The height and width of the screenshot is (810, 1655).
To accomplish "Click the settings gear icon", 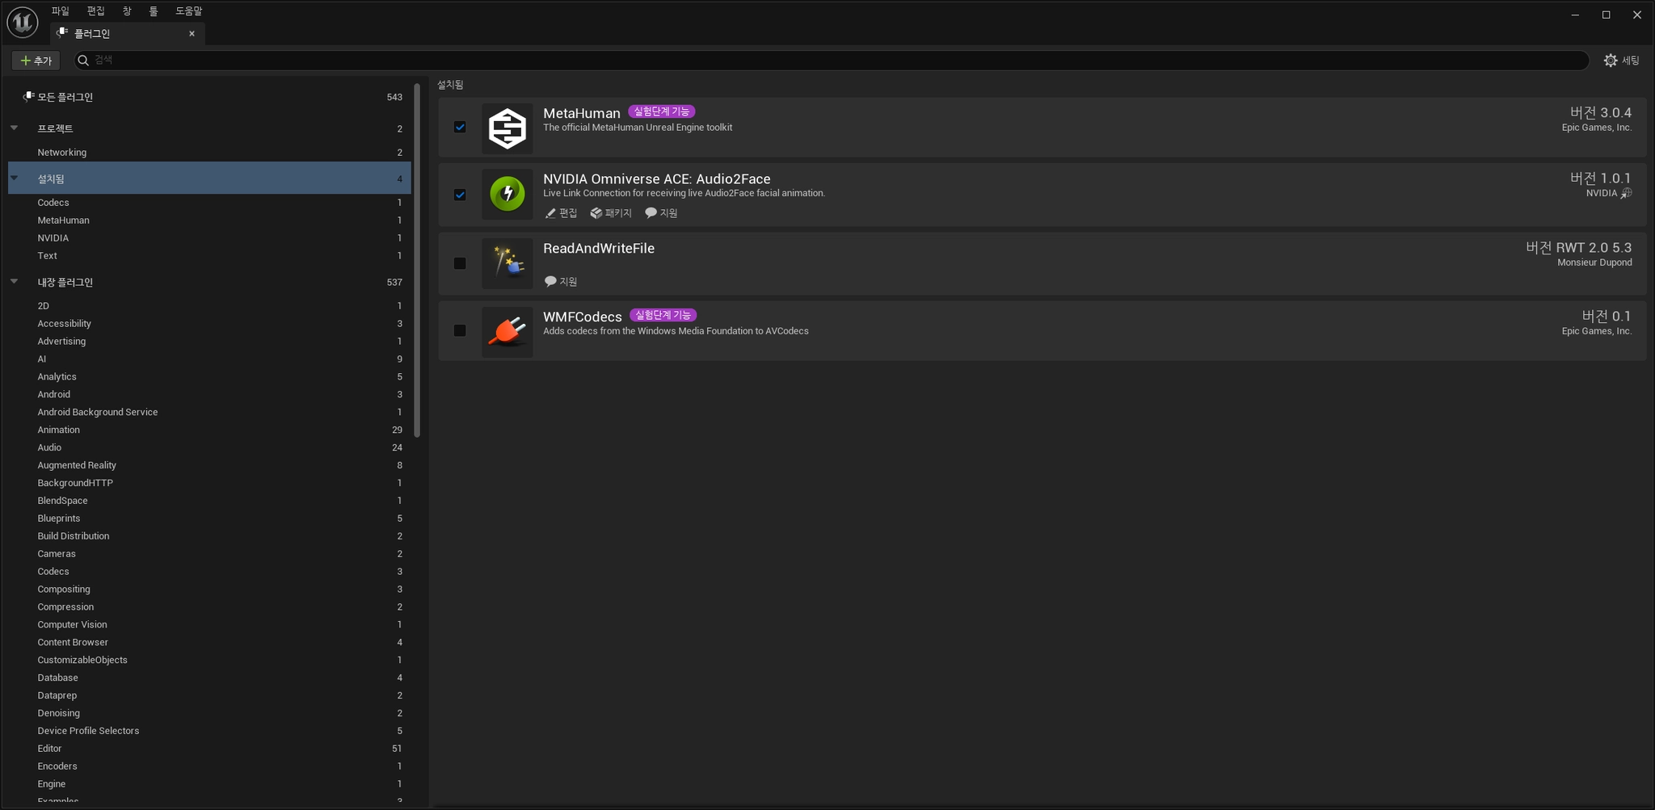I will pyautogui.click(x=1611, y=61).
